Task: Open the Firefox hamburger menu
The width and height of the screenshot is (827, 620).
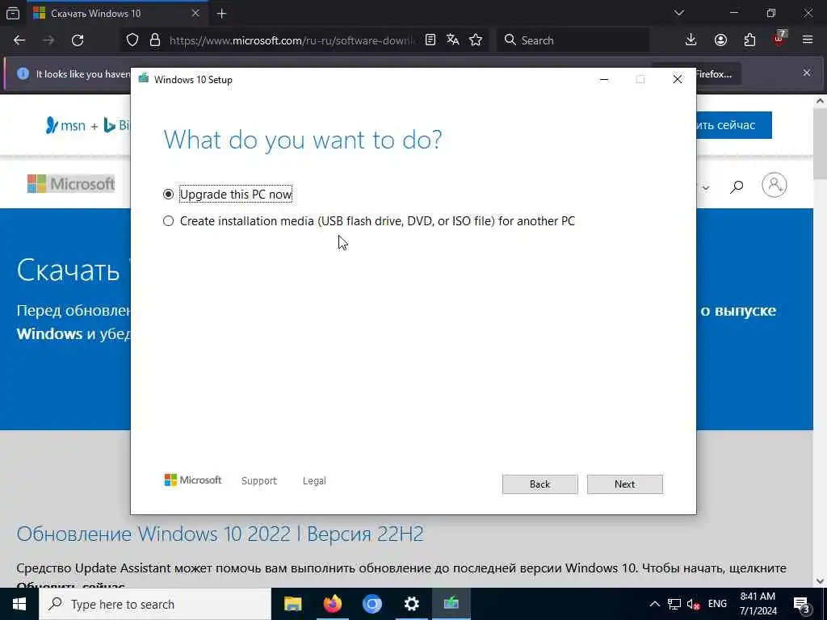Action: 808,40
